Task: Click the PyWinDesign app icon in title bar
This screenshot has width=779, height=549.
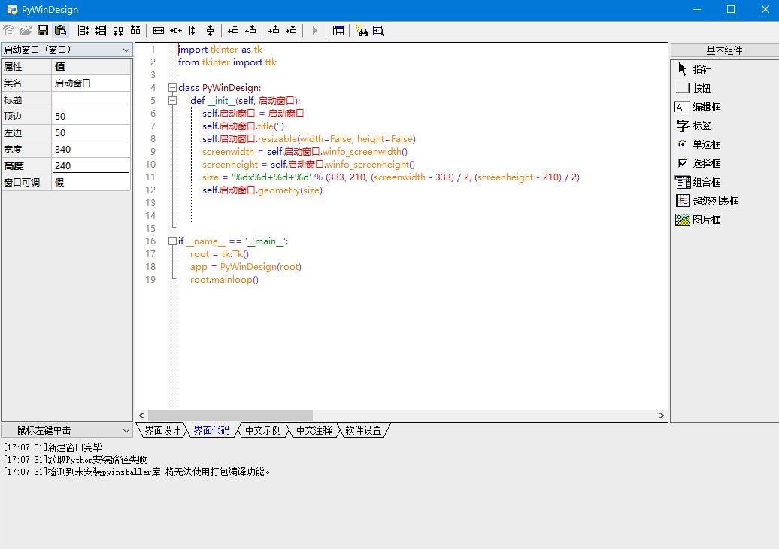Action: [x=12, y=10]
